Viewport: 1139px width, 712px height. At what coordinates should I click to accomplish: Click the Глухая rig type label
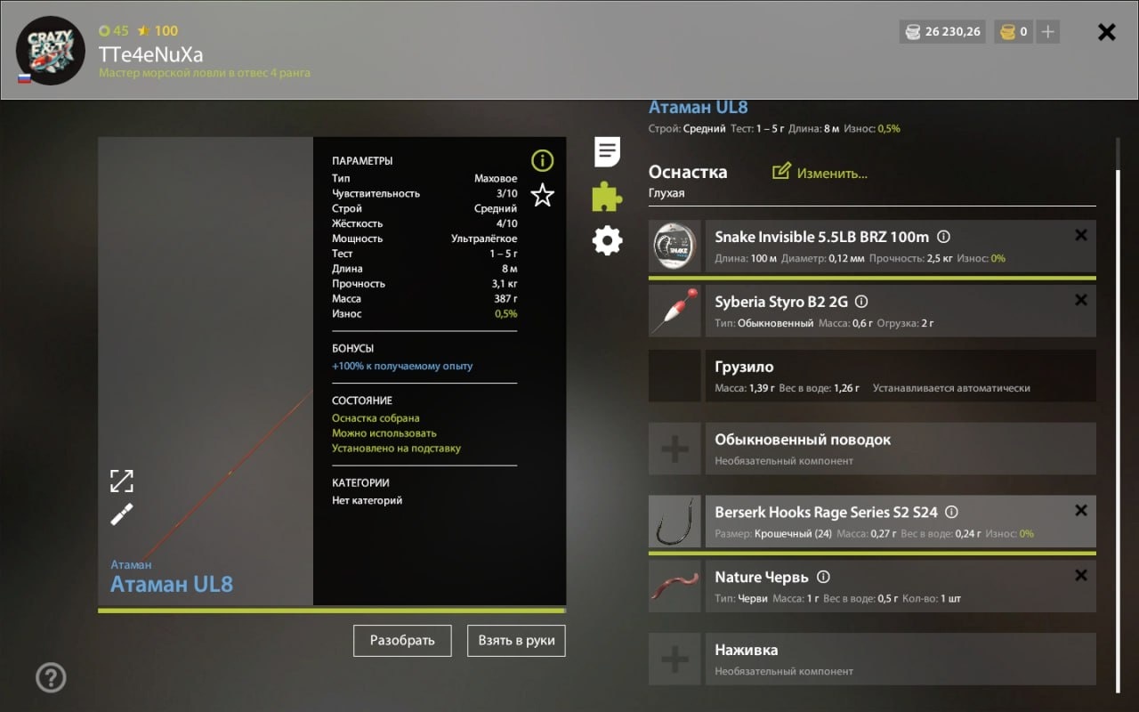[666, 193]
